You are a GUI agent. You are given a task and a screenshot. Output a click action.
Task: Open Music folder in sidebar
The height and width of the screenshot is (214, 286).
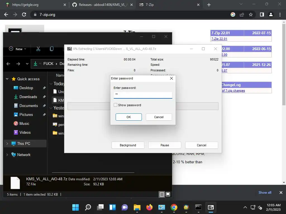point(24,123)
